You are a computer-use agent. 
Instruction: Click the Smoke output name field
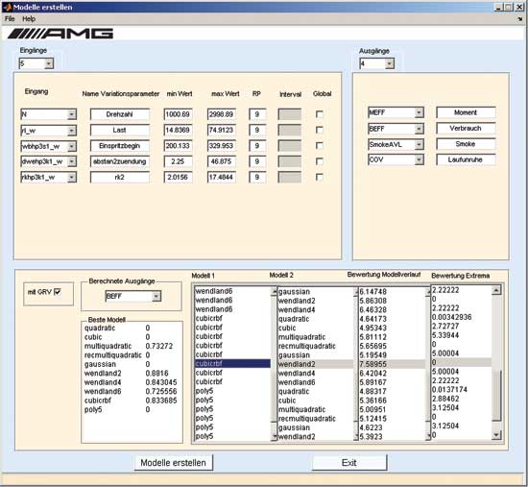coord(466,144)
